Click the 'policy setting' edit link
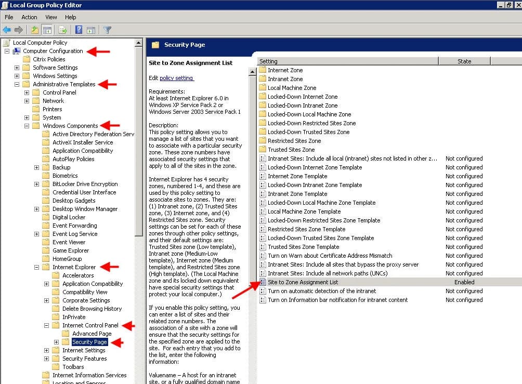This screenshot has height=384, width=522. (176, 78)
